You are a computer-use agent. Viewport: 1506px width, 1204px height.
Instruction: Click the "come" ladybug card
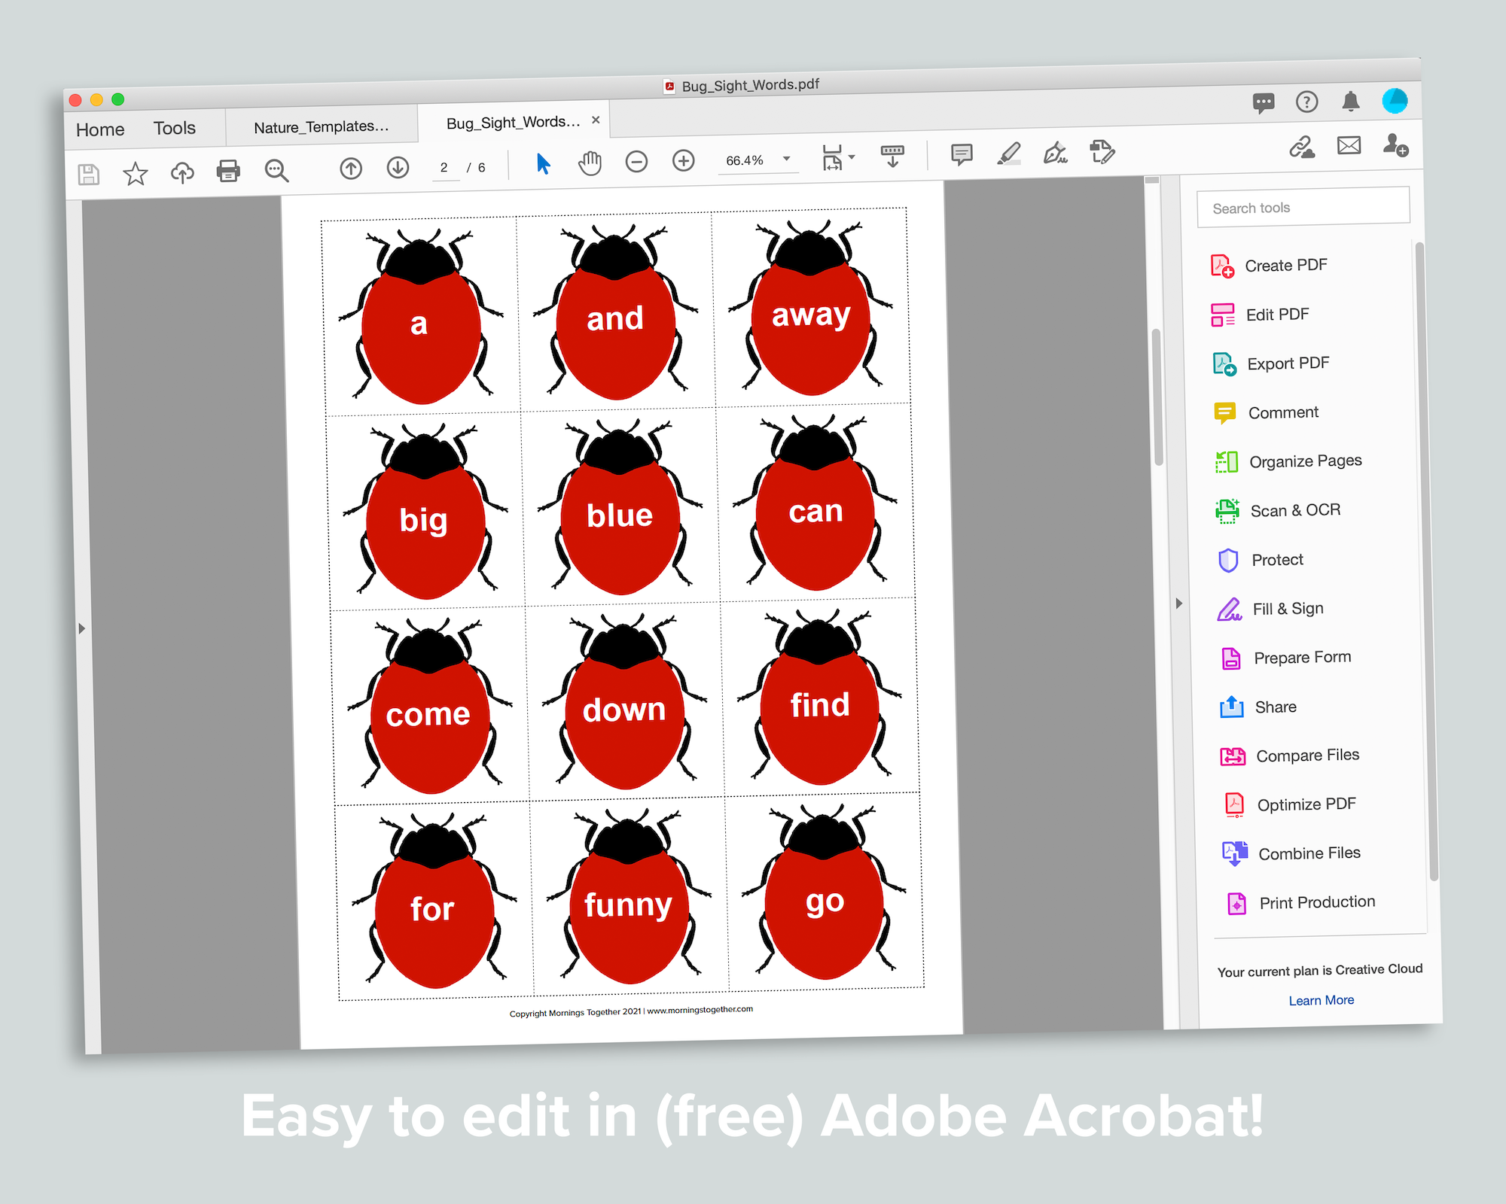point(428,705)
